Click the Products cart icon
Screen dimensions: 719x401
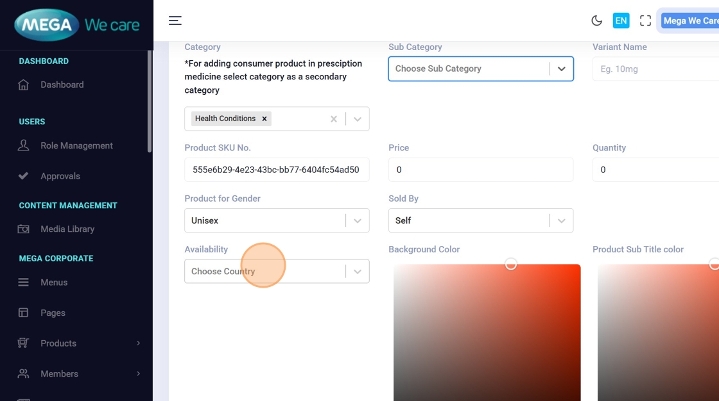click(x=24, y=343)
